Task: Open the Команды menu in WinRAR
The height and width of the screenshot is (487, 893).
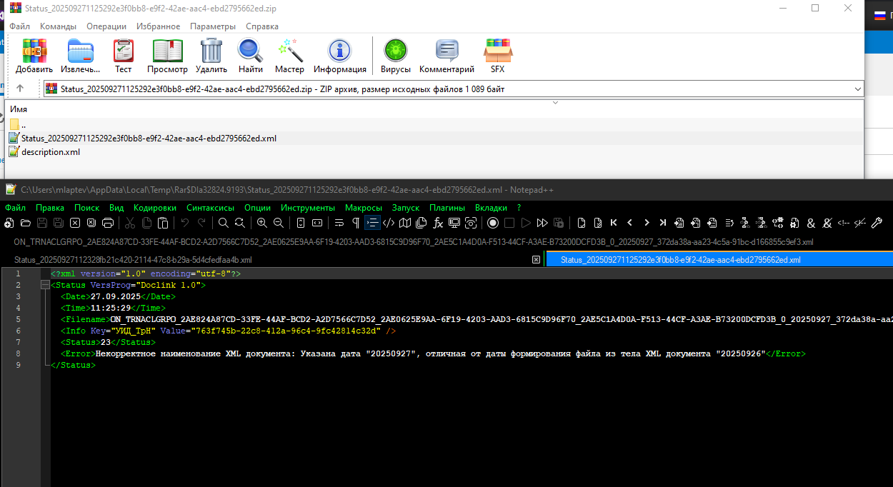Action: tap(58, 26)
